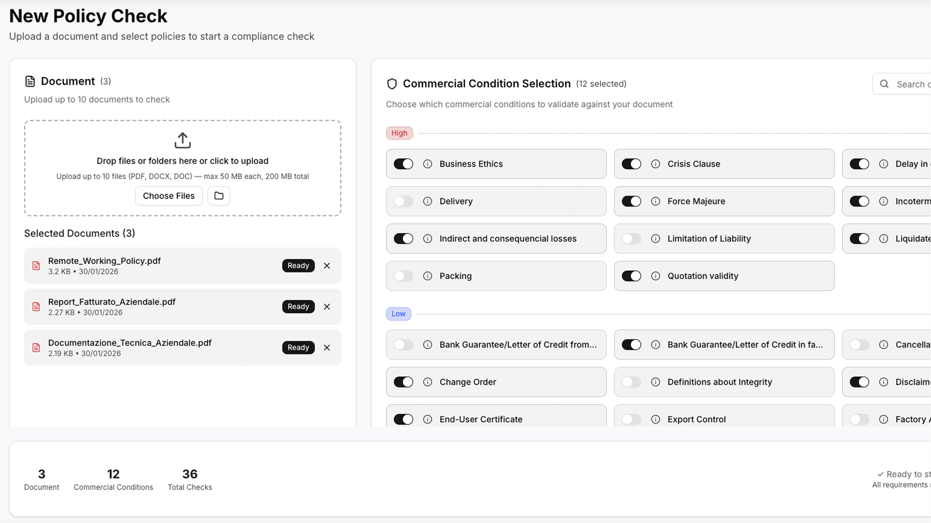Viewport: 931px width, 523px height.
Task: Click the Ready badge on Remote_Working_Policy.pdf
Action: coord(298,265)
